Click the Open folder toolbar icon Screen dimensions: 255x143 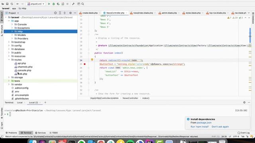[3, 4]
